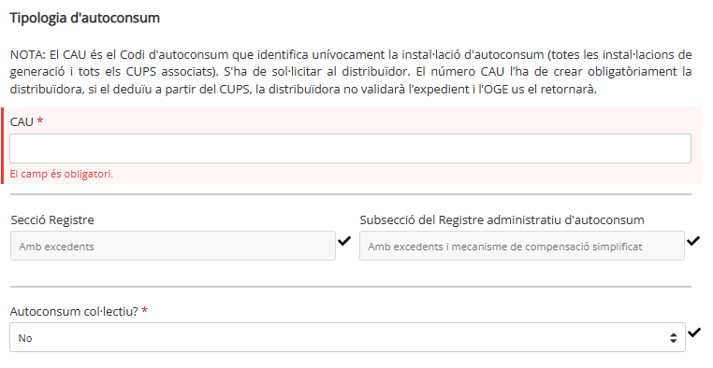Click the 'Autoconsum col·lectiu?' label
Image resolution: width=713 pixels, height=368 pixels.
[x=74, y=311]
